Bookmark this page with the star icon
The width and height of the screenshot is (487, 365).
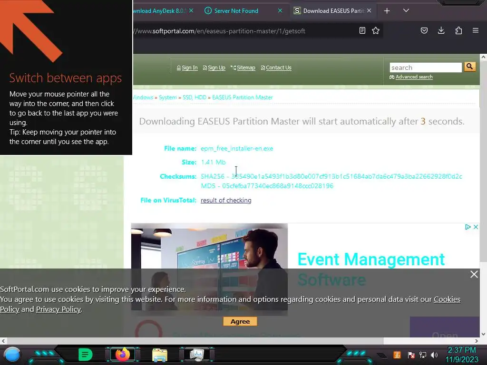[x=376, y=30]
